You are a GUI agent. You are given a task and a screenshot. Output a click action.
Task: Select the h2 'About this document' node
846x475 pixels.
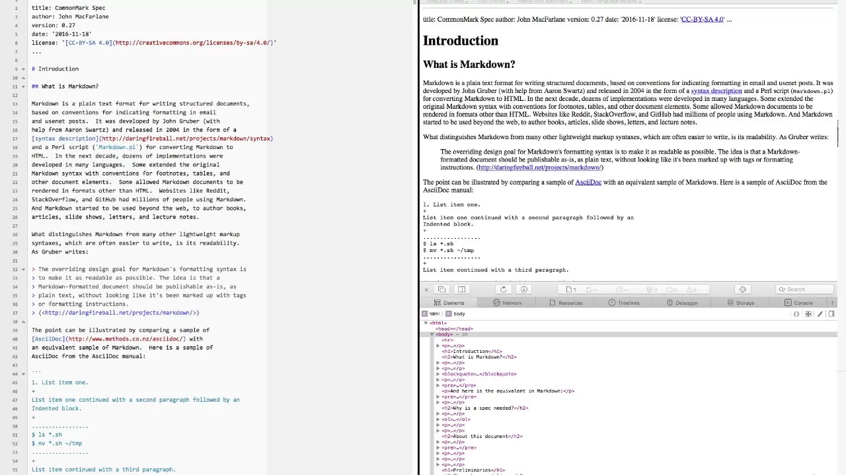point(482,436)
